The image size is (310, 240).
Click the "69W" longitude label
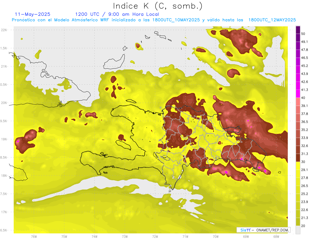[x=246, y=237]
